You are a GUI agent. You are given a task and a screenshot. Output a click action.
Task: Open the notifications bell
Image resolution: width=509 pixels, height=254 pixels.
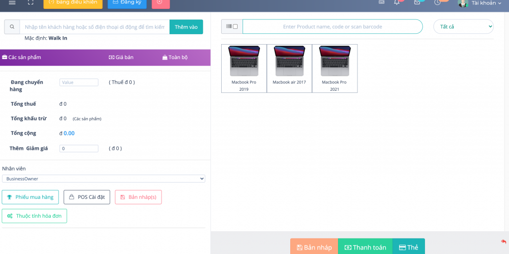[397, 2]
